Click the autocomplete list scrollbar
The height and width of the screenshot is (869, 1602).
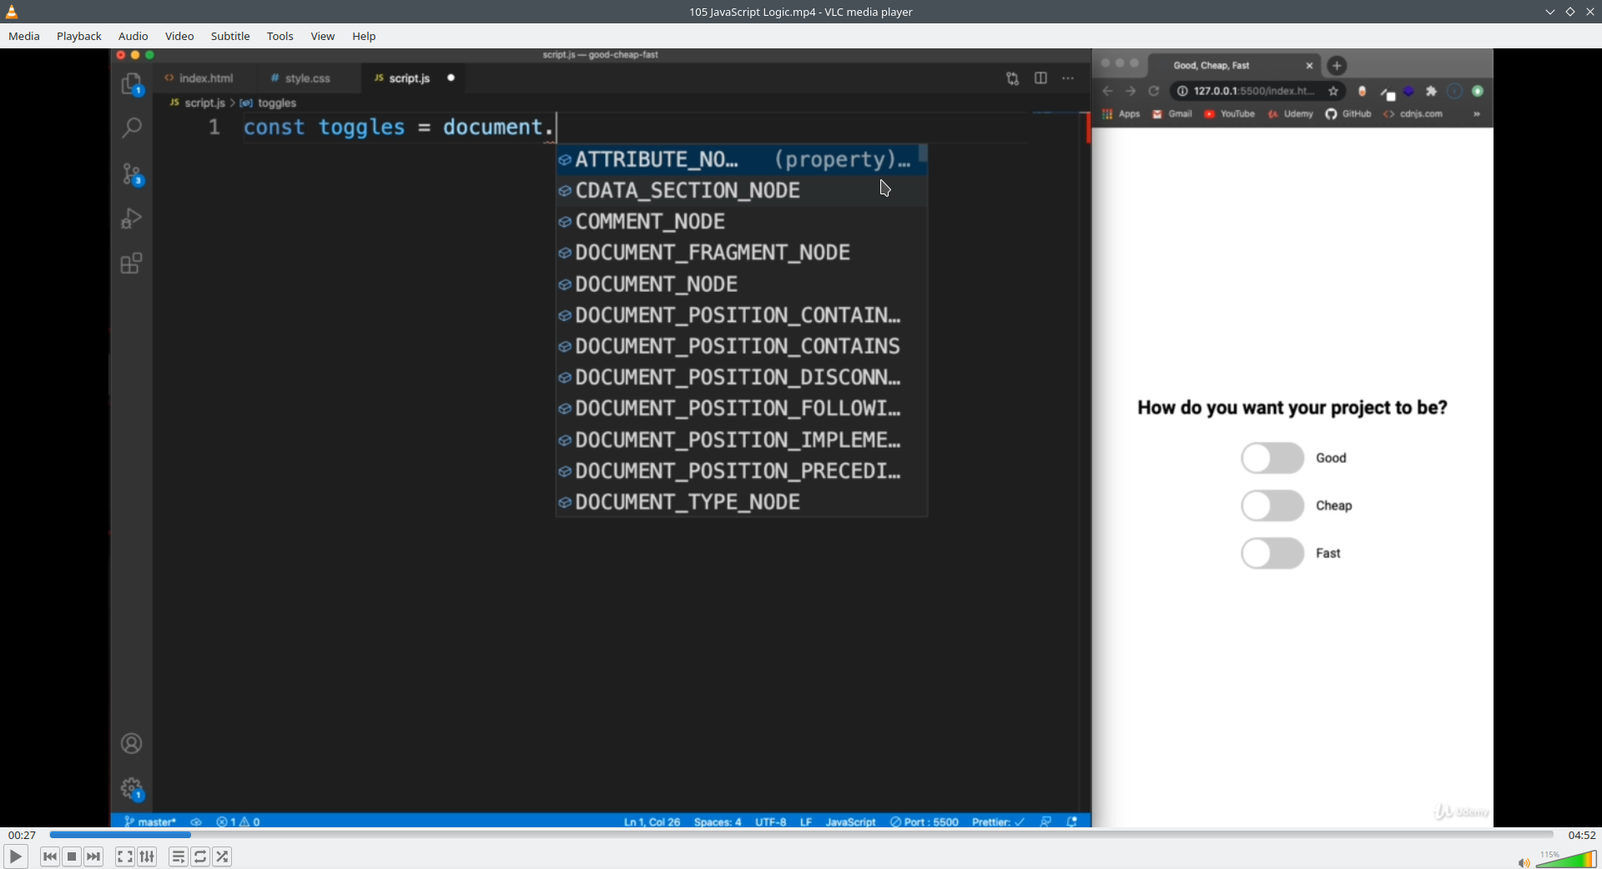(924, 153)
